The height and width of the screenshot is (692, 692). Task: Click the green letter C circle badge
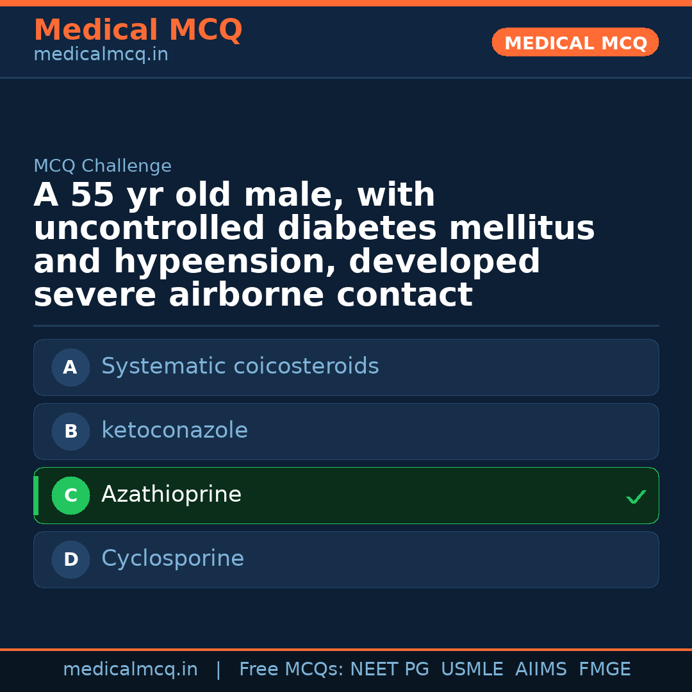tap(70, 496)
